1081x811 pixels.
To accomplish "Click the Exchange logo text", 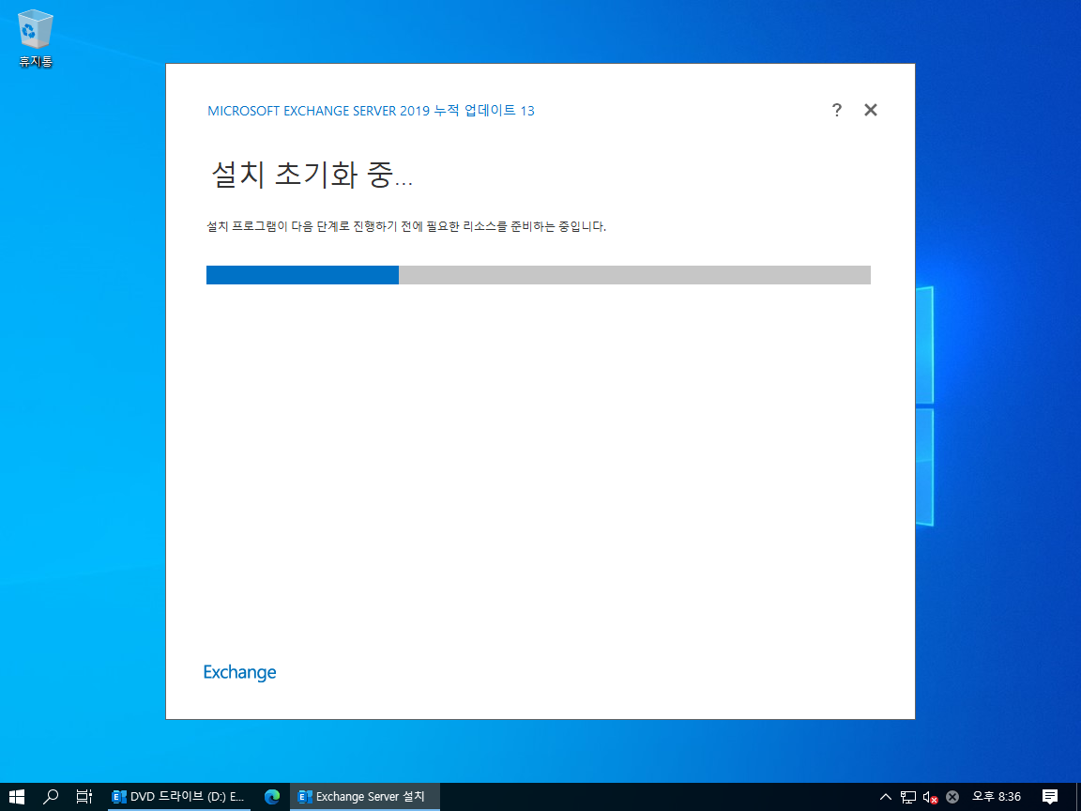I will tap(239, 672).
